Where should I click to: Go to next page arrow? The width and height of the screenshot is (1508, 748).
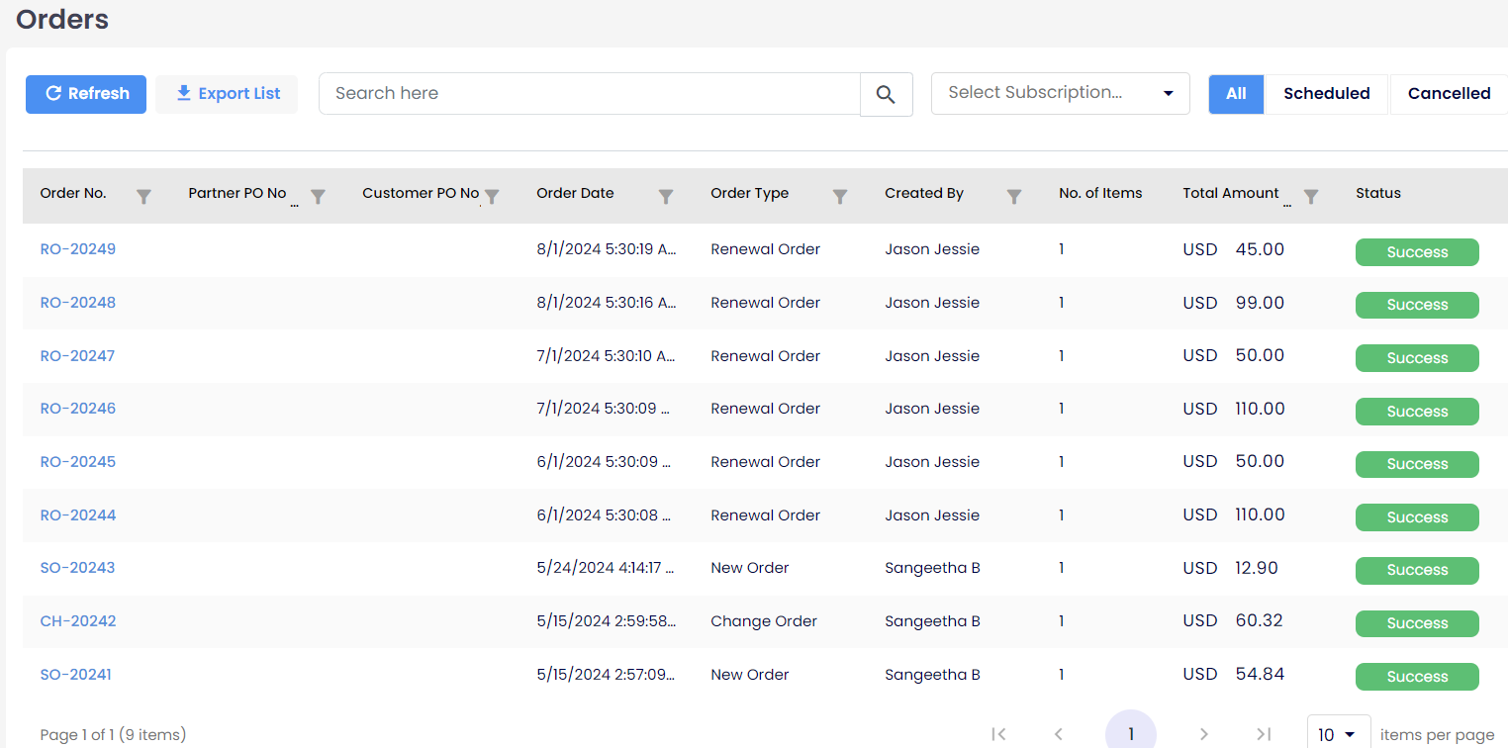[1204, 734]
